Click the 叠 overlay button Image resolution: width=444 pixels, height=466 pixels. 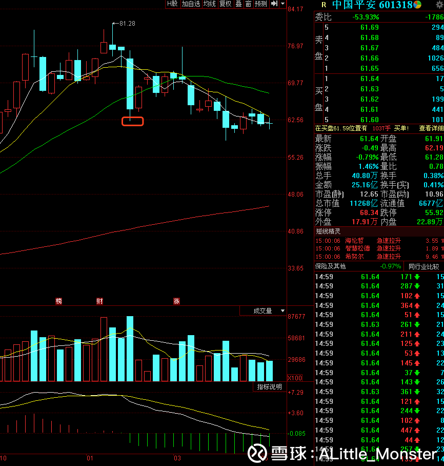click(238, 4)
